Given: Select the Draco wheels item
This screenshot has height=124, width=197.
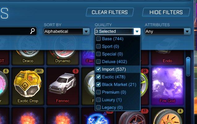Looking at the screenshot, I should pos(28,58).
